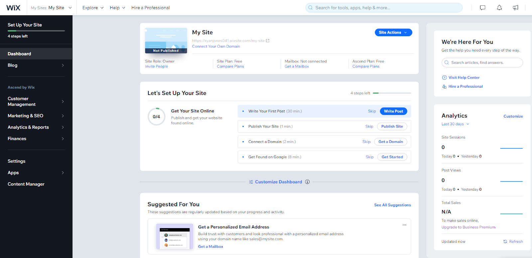The height and width of the screenshot is (258, 532).
Task: Click the Site Sessions sparkline
Action: (511, 148)
